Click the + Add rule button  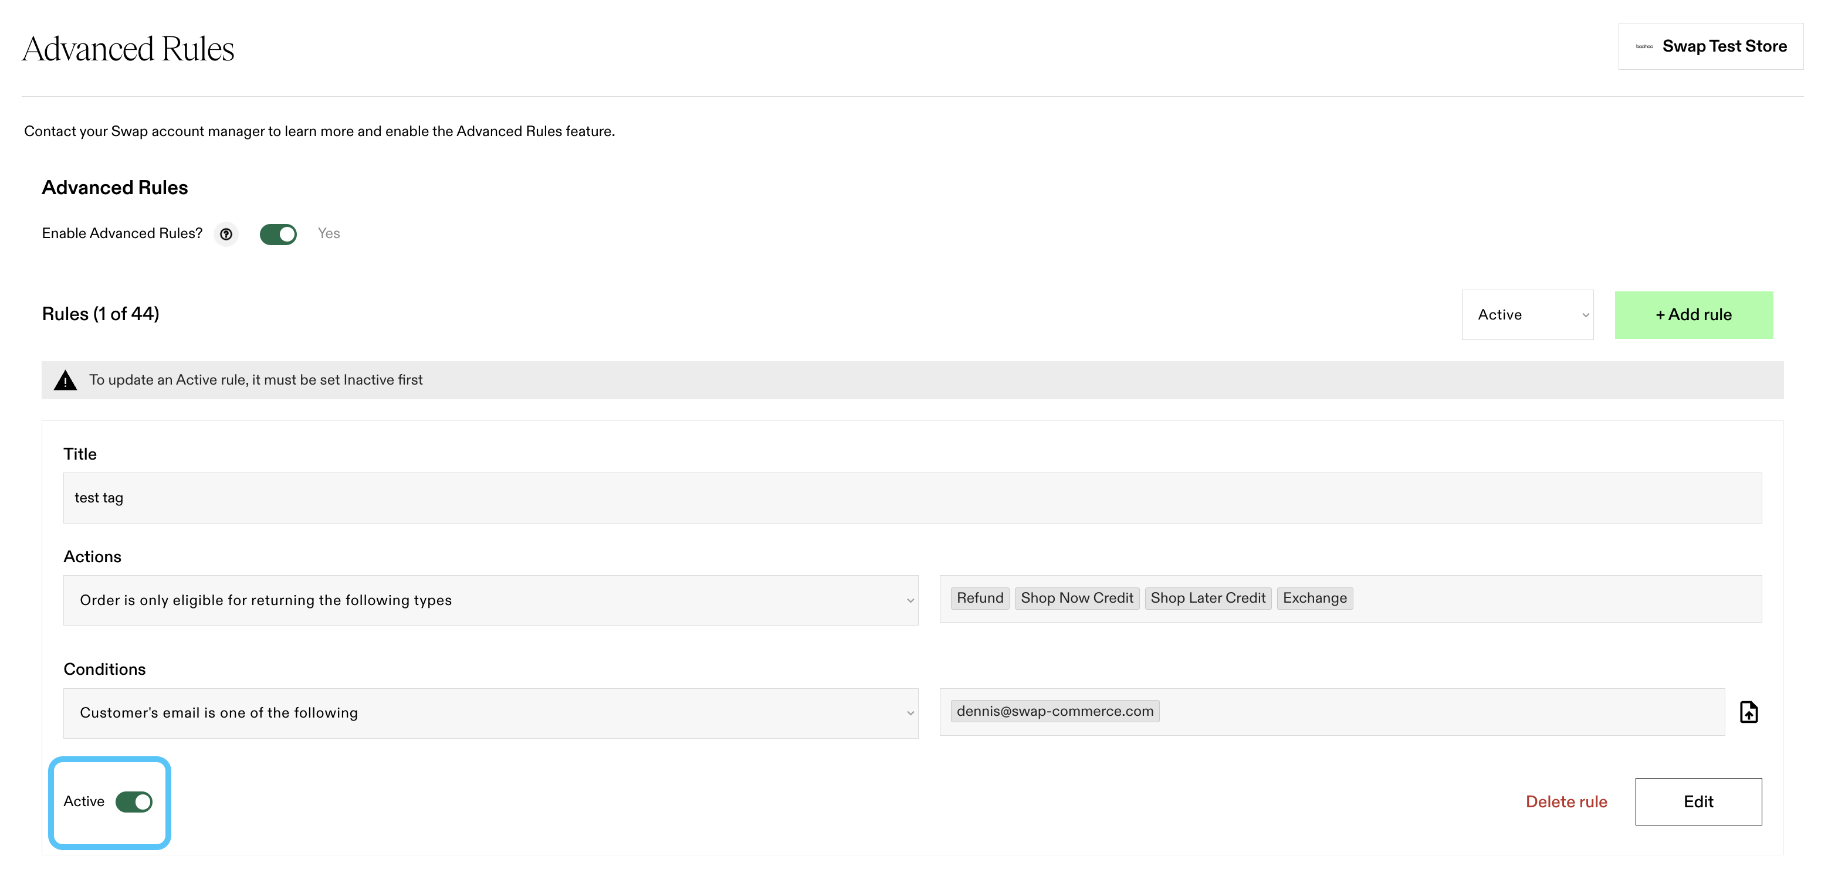[1693, 315]
